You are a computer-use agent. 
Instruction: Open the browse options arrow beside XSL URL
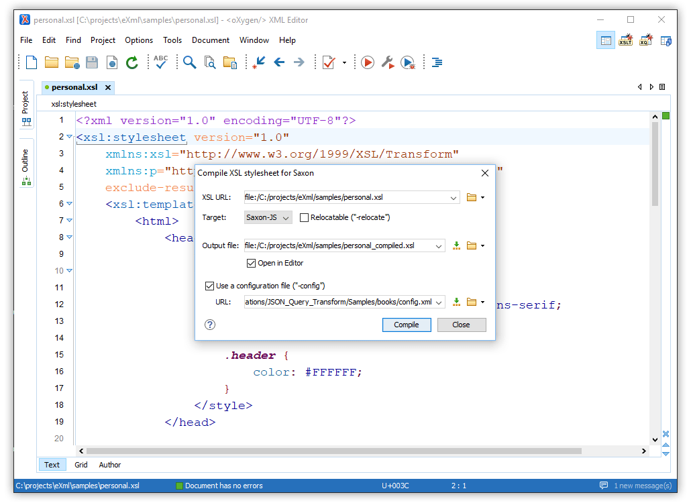tap(482, 197)
